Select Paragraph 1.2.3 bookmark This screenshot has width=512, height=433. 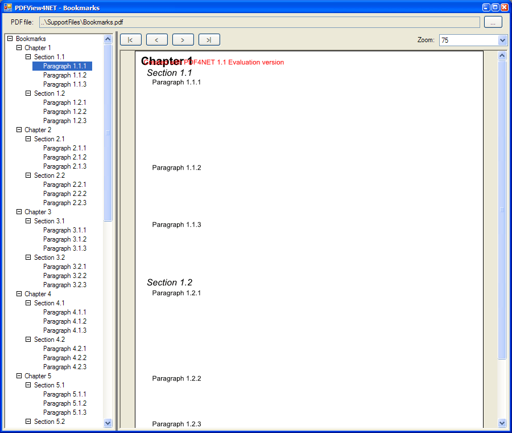click(65, 121)
